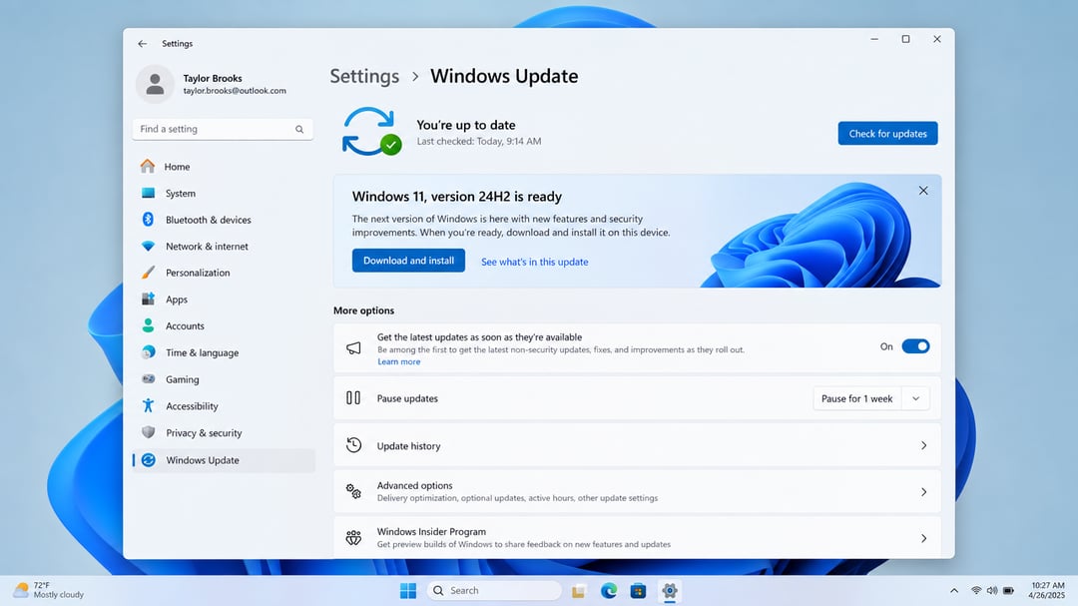1078x606 pixels.
Task: Launch File Explorer from the taskbar
Action: tap(579, 591)
